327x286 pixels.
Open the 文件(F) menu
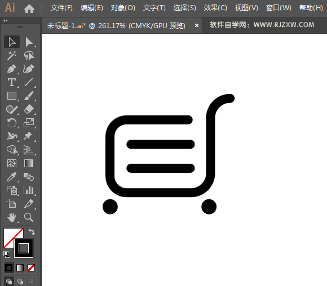click(x=61, y=8)
